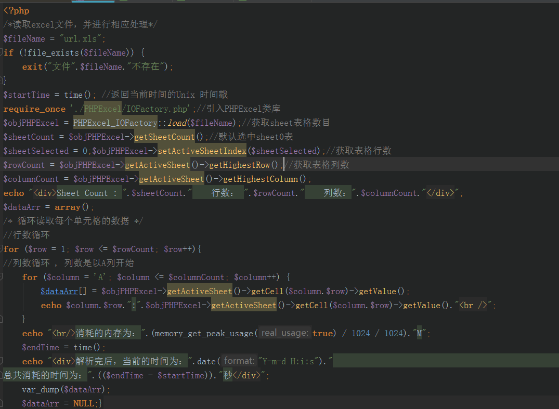Image resolution: width=559 pixels, height=409 pixels.
Task: Click the "url.xls" string literal
Action: [x=80, y=39]
